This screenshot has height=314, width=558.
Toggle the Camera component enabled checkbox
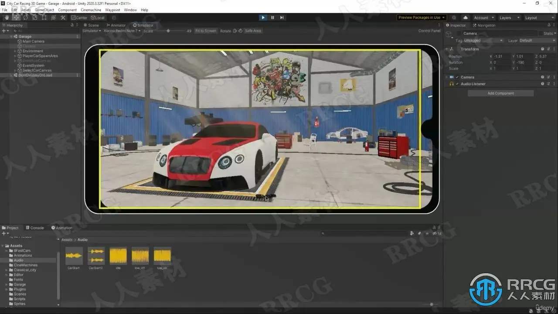(x=457, y=77)
